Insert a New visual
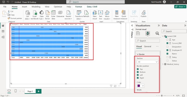187x97 pixels. [x=95, y=15]
